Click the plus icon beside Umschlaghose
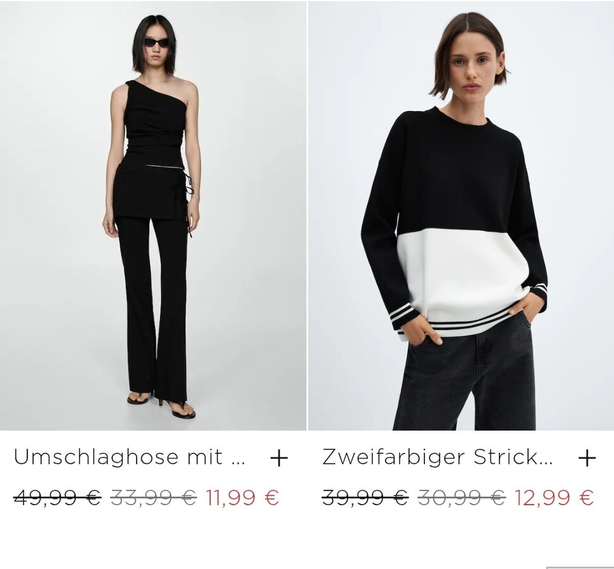The image size is (614, 569). click(279, 458)
